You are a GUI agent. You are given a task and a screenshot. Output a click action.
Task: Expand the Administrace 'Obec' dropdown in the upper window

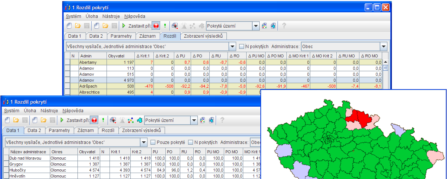[383, 47]
